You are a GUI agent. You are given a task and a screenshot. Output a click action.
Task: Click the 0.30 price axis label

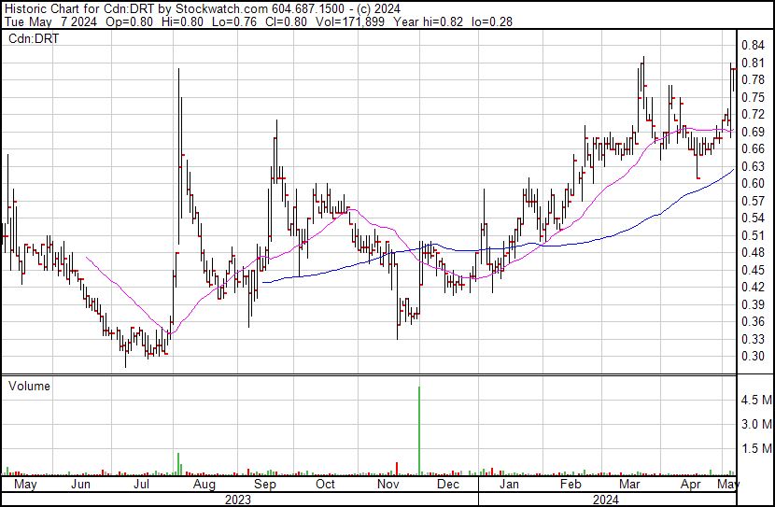tap(753, 356)
